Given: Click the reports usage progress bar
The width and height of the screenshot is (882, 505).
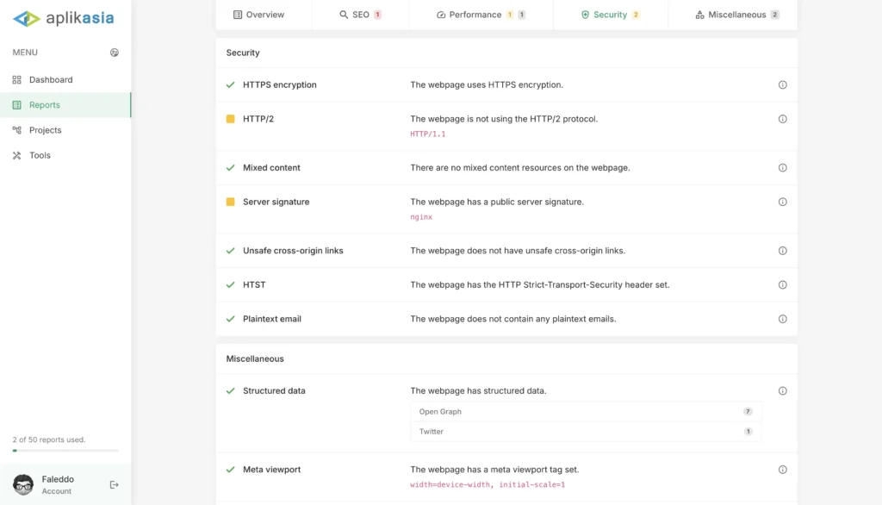Looking at the screenshot, I should click(x=65, y=451).
